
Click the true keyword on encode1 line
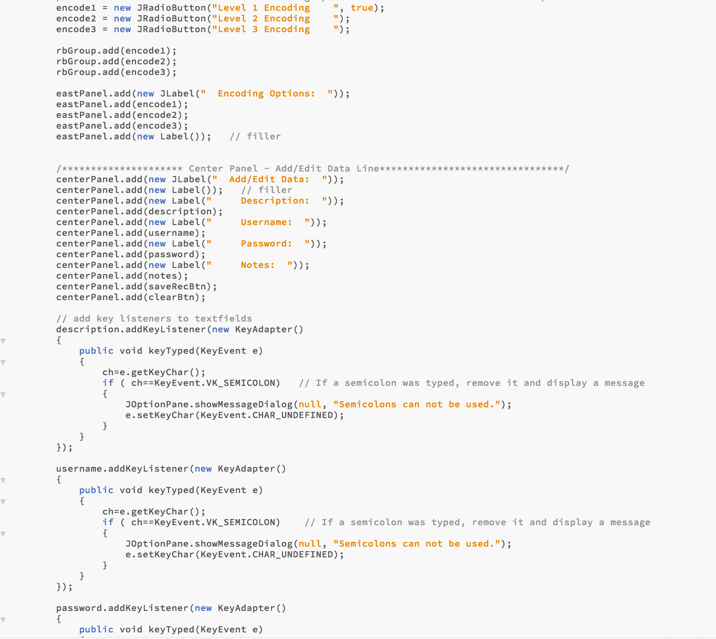coord(362,7)
